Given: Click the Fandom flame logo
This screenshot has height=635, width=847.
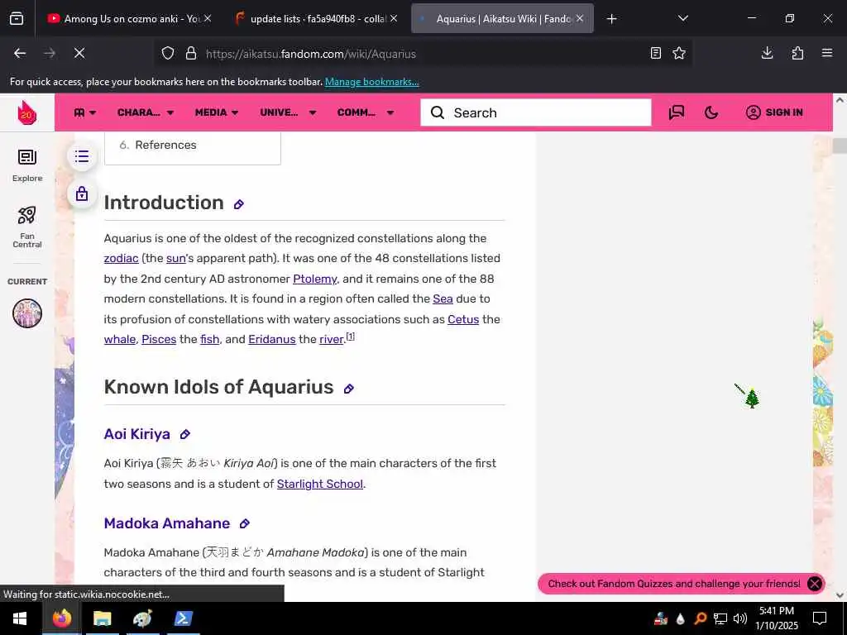Looking at the screenshot, I should pos(27,112).
